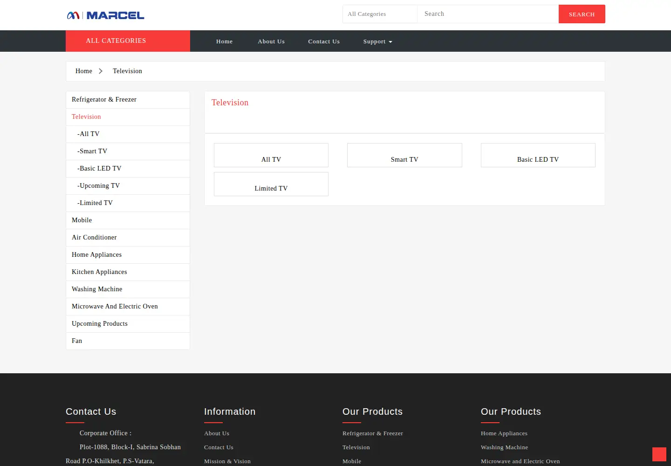Screen dimensions: 671x466
Task: Choose -Upcoming TV sidebar subcategory
Action: click(x=128, y=186)
